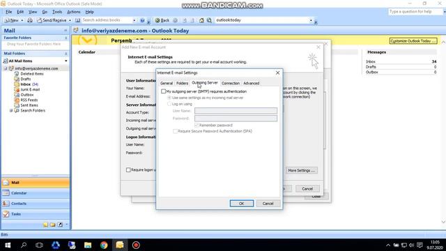Open the Search address books dropdown
This screenshot has height=251, width=446.
click(134, 20)
